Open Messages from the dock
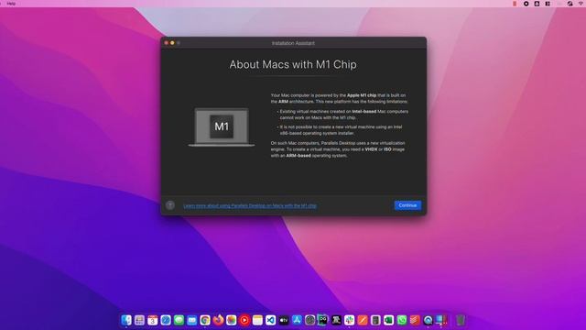This screenshot has width=586, height=330. click(179, 320)
